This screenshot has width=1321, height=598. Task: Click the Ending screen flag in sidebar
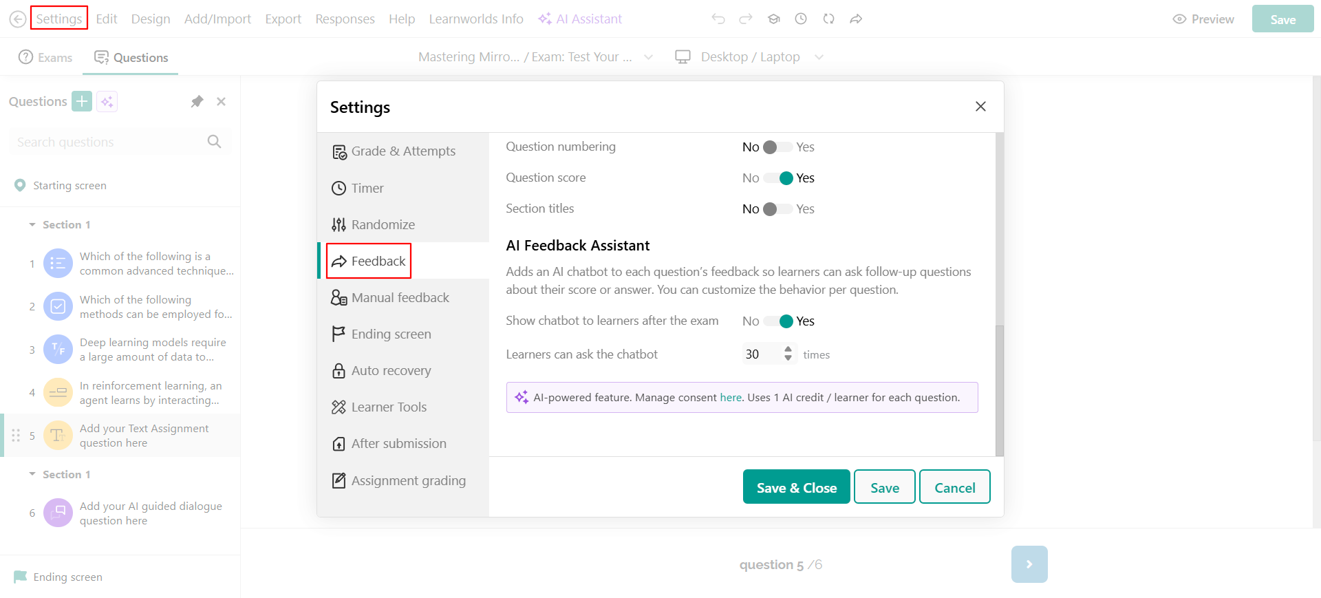(x=21, y=577)
